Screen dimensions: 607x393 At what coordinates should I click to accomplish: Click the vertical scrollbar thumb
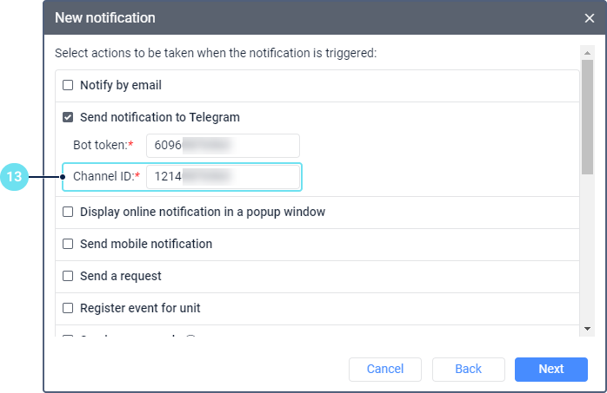587,117
